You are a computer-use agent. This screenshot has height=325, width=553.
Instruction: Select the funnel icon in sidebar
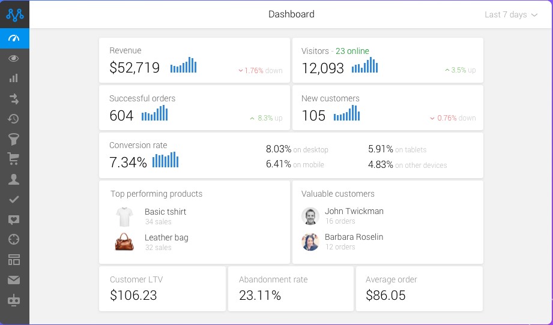pos(14,139)
